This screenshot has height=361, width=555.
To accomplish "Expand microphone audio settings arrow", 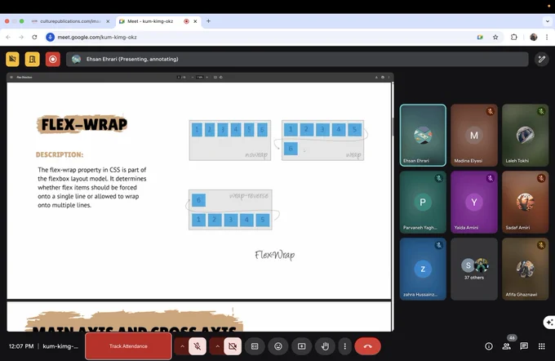I will click(x=182, y=346).
